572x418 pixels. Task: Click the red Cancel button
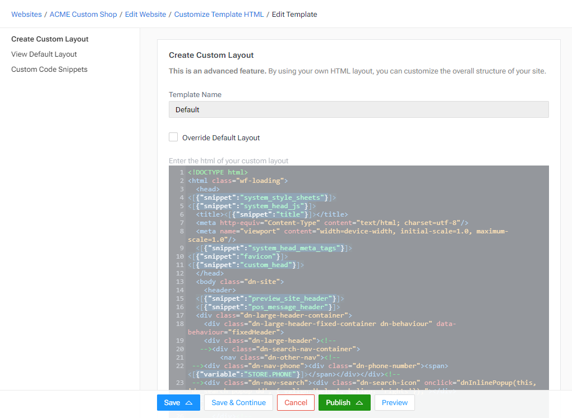coord(296,403)
